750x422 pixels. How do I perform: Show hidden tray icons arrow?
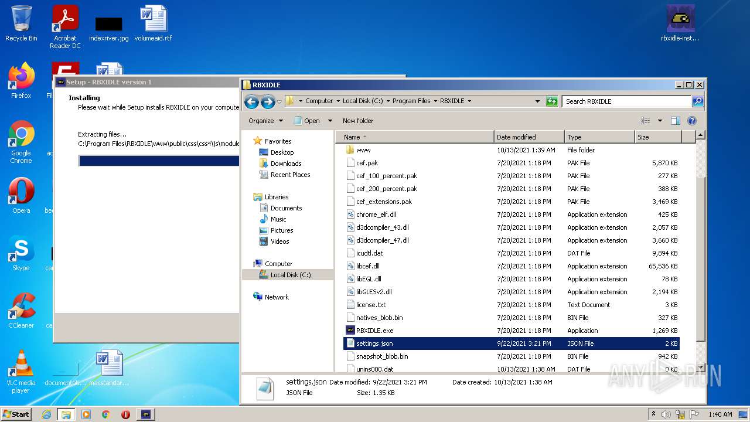pos(653,414)
